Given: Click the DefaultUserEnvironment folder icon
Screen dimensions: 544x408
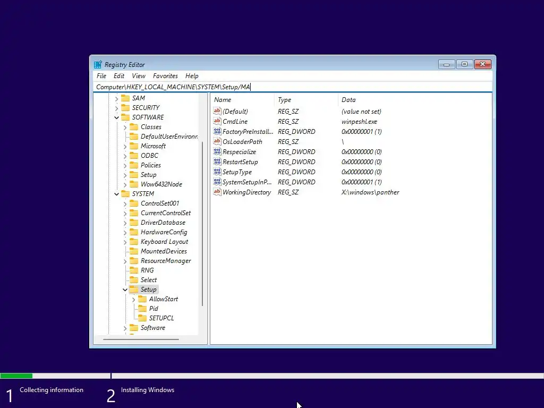Looking at the screenshot, I should coord(134,137).
